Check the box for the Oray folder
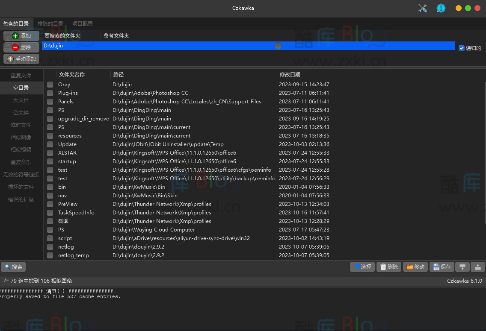The image size is (486, 331). coord(50,85)
